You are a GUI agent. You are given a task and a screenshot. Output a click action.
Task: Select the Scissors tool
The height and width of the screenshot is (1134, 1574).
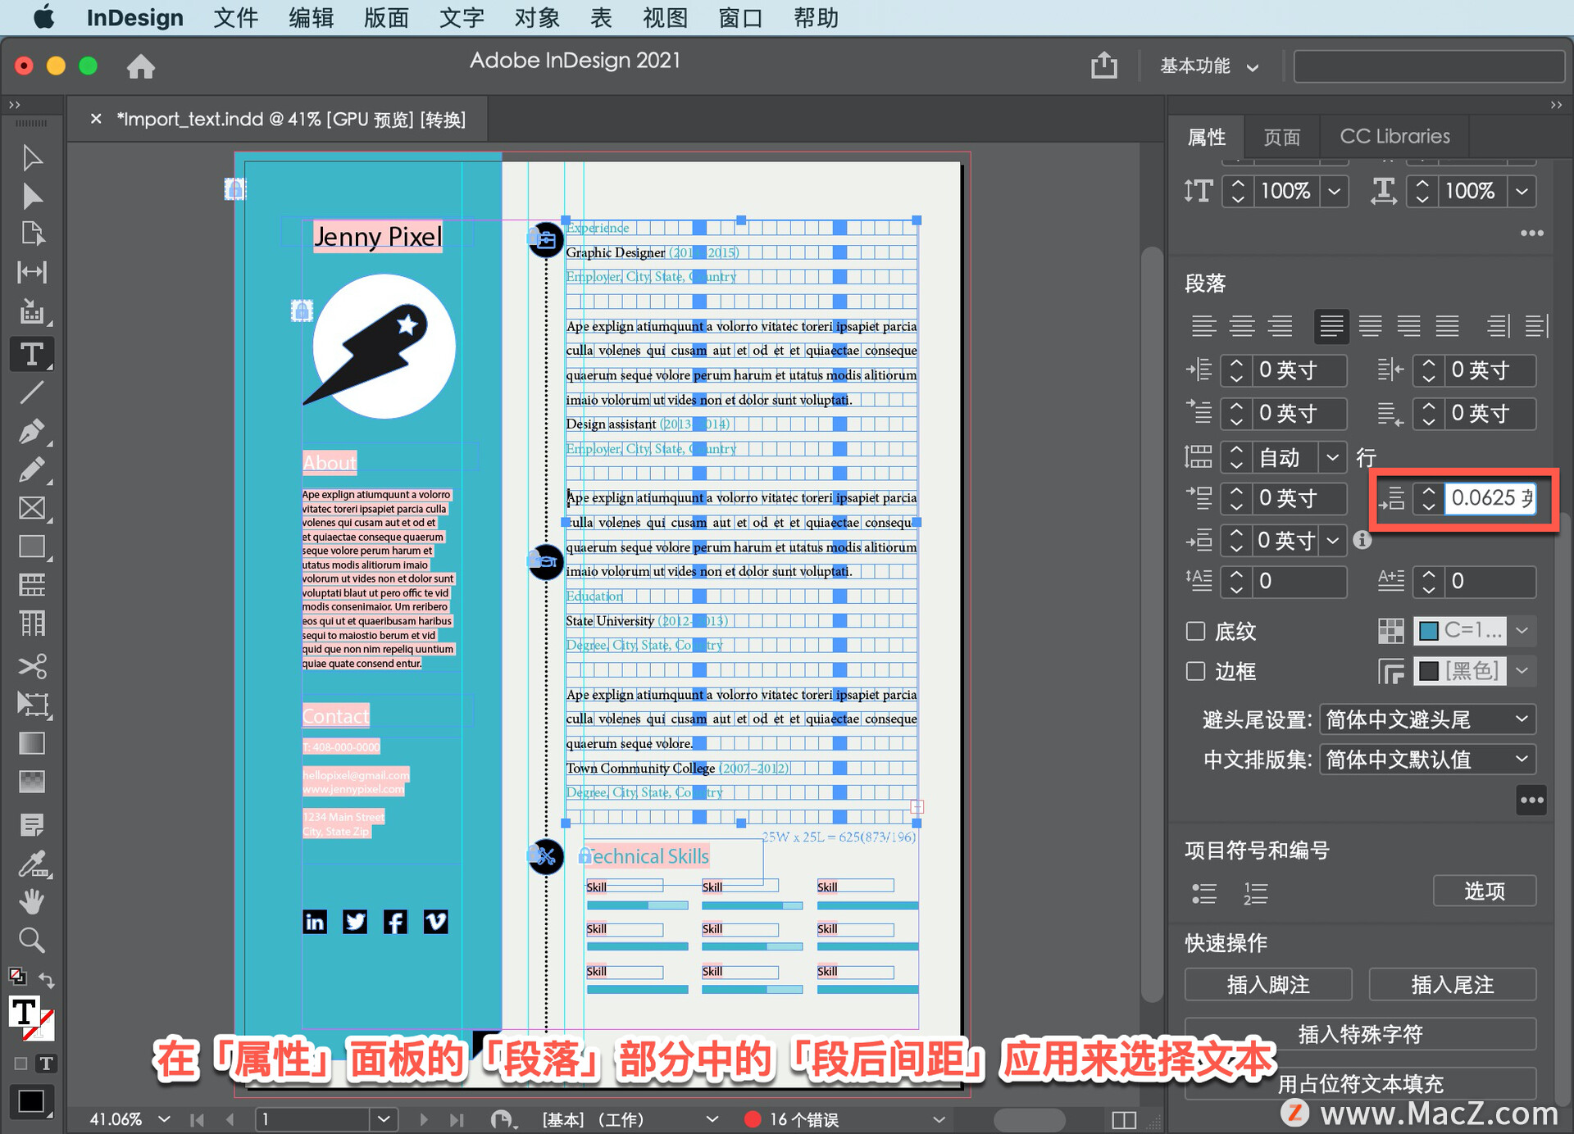click(31, 666)
